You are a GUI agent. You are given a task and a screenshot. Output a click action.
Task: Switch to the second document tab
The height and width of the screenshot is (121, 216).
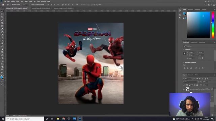[x=40, y=8]
